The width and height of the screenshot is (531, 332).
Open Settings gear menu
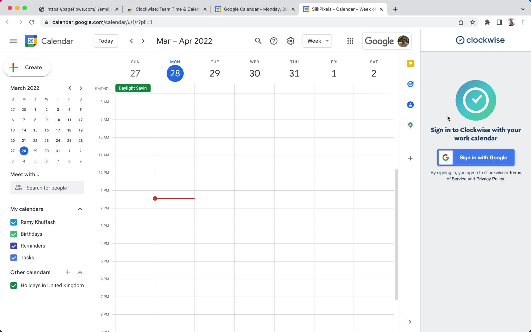(290, 41)
